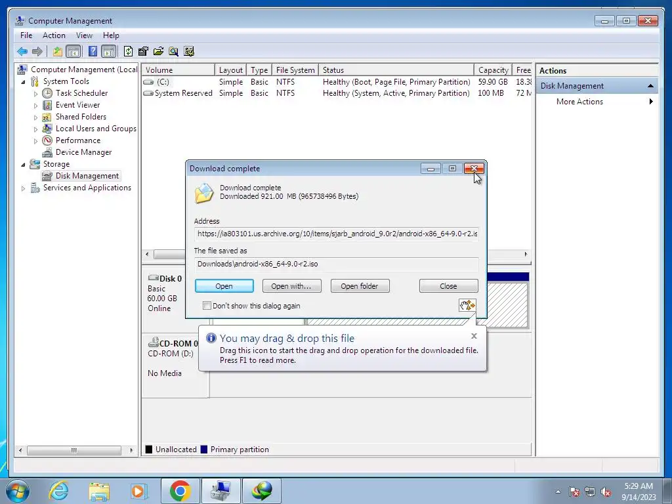672x504 pixels.
Task: Dismiss the drag & drop tooltip with its X
Action: [474, 336]
